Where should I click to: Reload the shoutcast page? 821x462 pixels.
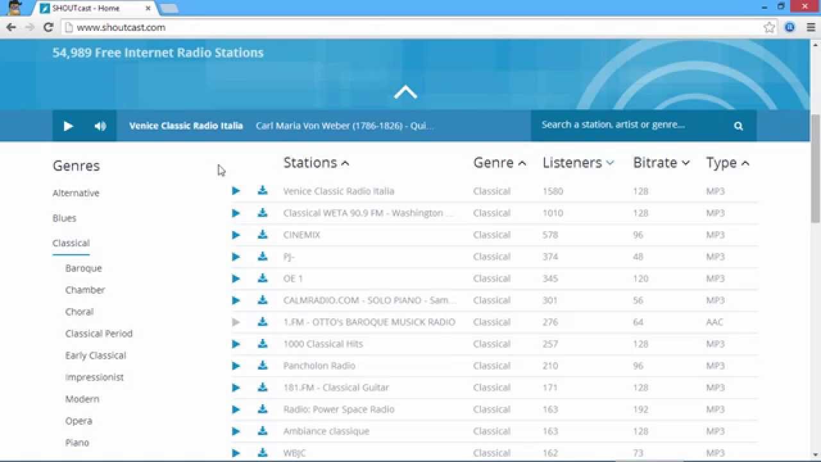click(48, 27)
